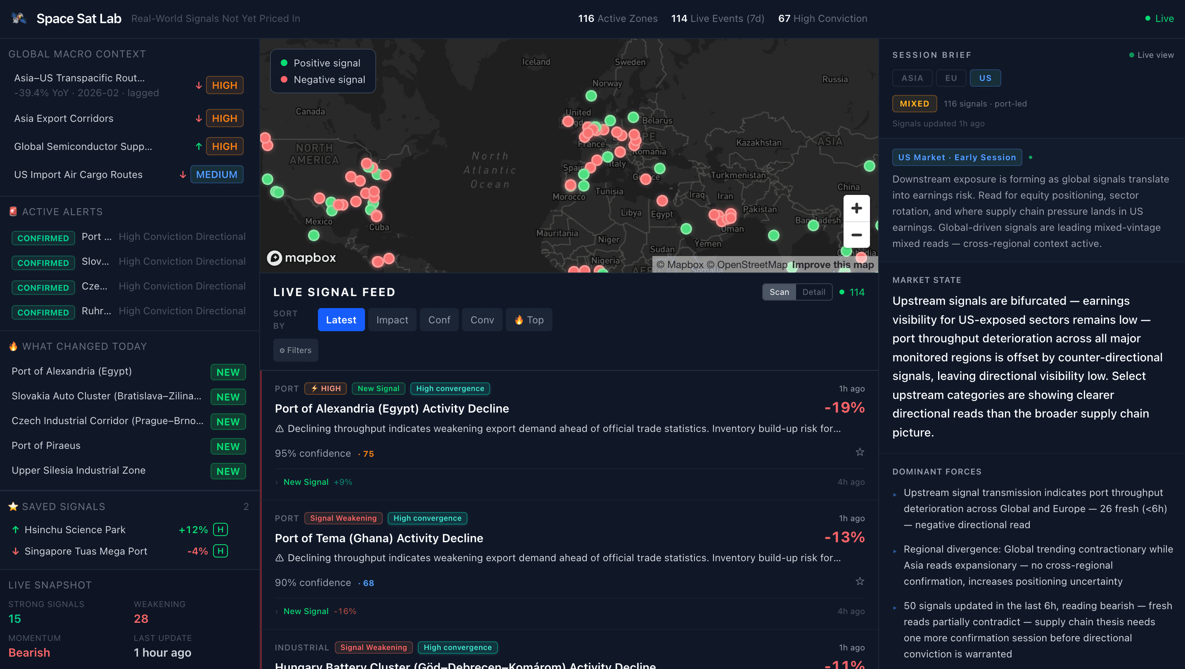Click the US Market · Early Session badge

[x=957, y=157]
